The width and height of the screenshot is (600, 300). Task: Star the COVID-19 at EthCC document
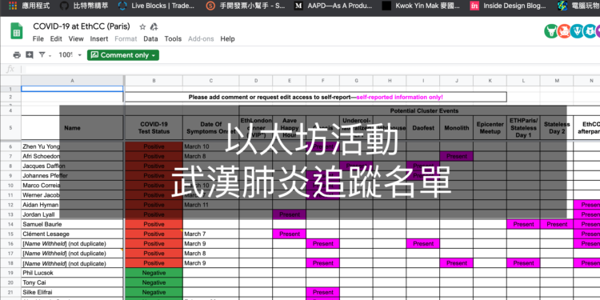[x=142, y=26]
